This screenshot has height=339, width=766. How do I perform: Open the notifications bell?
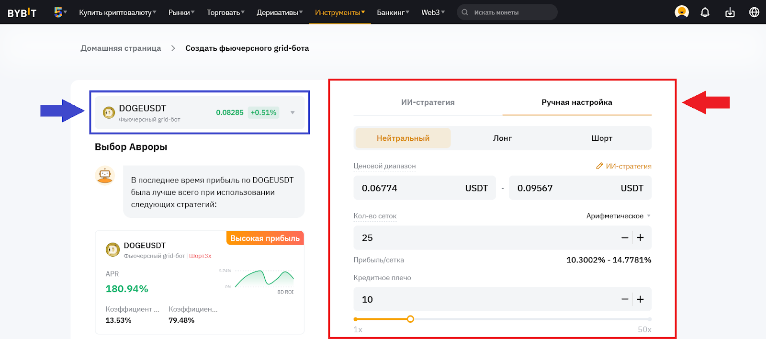[x=705, y=12]
